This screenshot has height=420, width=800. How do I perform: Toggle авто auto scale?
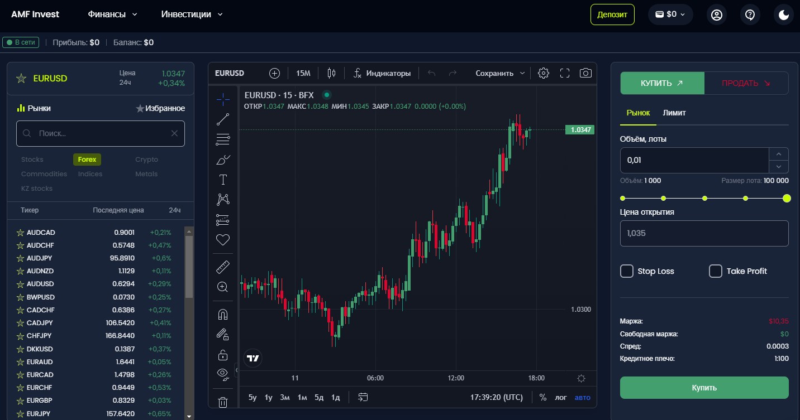(582, 398)
